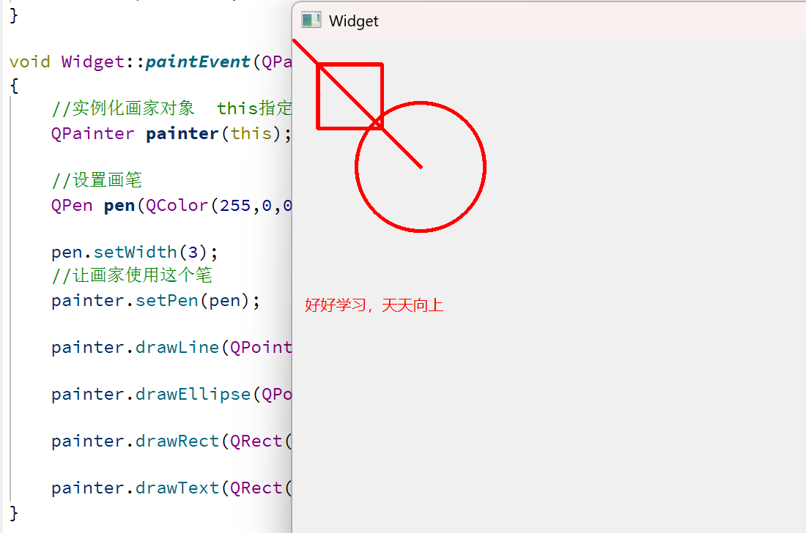Click the painter.setPen(pen) statement
Image resolution: width=806 pixels, height=533 pixels.
click(x=156, y=300)
